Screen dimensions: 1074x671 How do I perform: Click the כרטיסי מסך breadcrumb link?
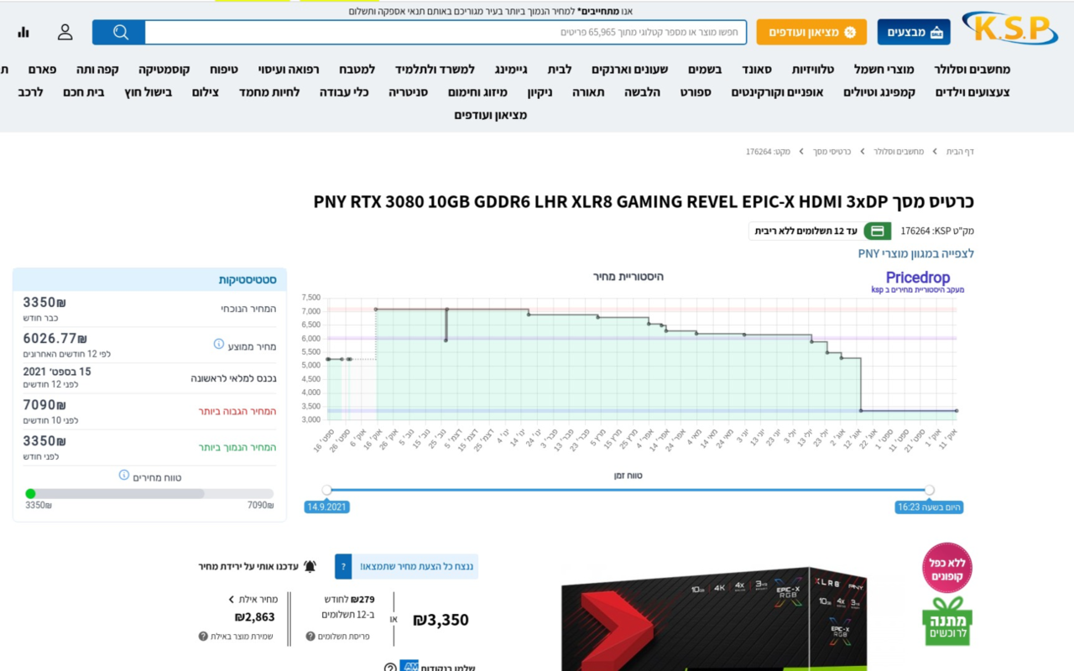click(x=832, y=152)
